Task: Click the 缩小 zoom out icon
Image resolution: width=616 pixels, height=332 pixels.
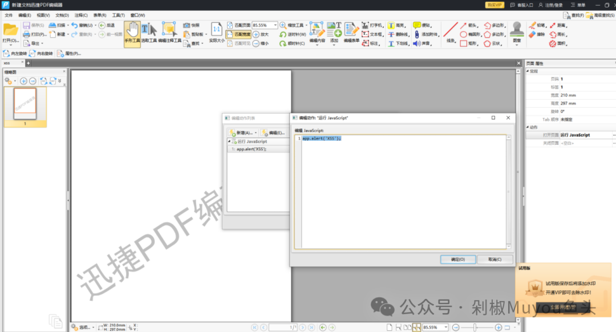Action: [x=256, y=43]
